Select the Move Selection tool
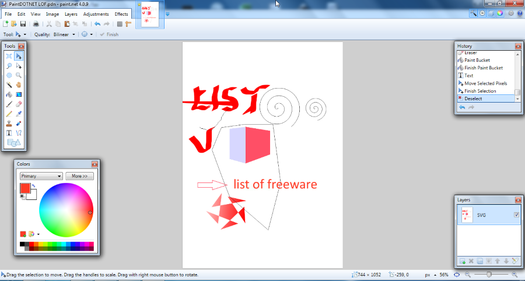This screenshot has width=525, height=281. 19,66
